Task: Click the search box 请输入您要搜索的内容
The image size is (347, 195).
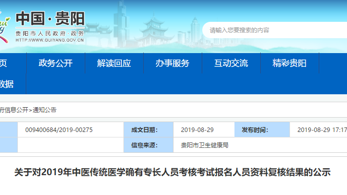Action: coord(275,30)
